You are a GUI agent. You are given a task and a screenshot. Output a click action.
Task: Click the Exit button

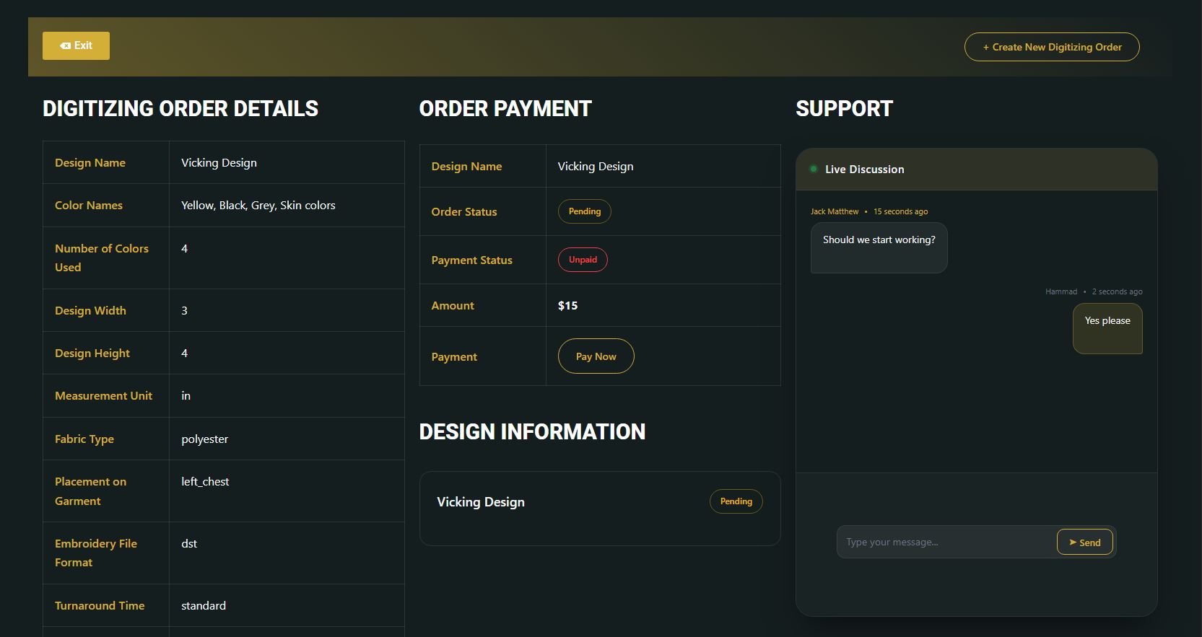click(x=76, y=45)
